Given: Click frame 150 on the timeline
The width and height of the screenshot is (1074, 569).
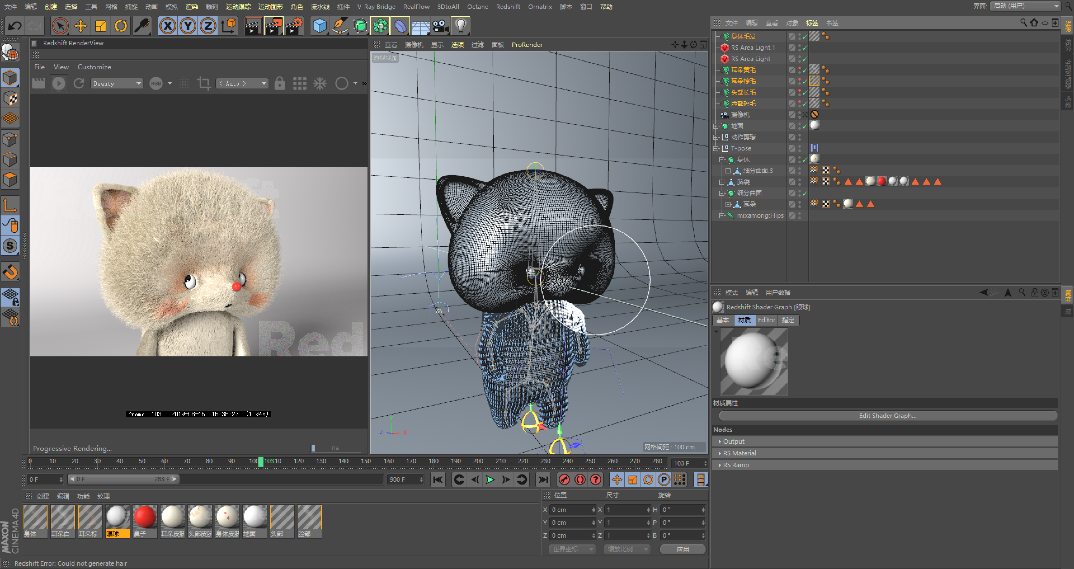Looking at the screenshot, I should [x=366, y=461].
